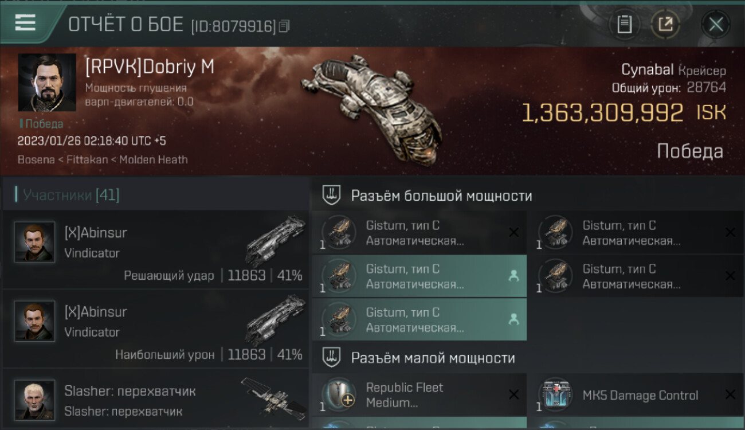Select MK5 Damage Control module icon
Image resolution: width=745 pixels, height=430 pixels.
coord(556,394)
